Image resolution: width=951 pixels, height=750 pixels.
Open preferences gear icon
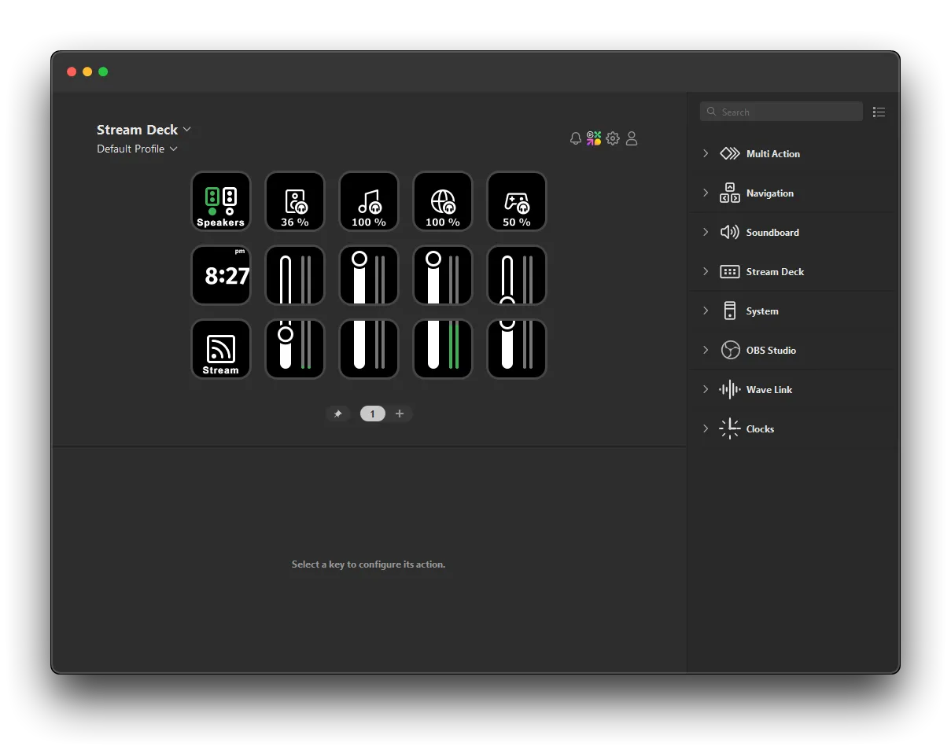click(613, 138)
